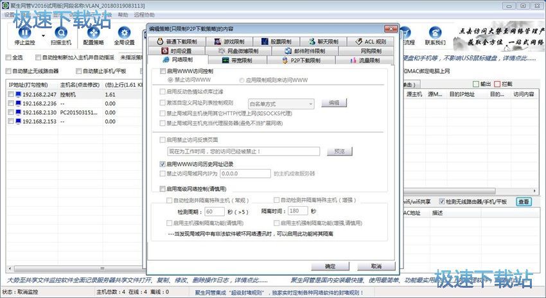Click computer icon of host 192.168.2.153

pyautogui.click(x=19, y=121)
